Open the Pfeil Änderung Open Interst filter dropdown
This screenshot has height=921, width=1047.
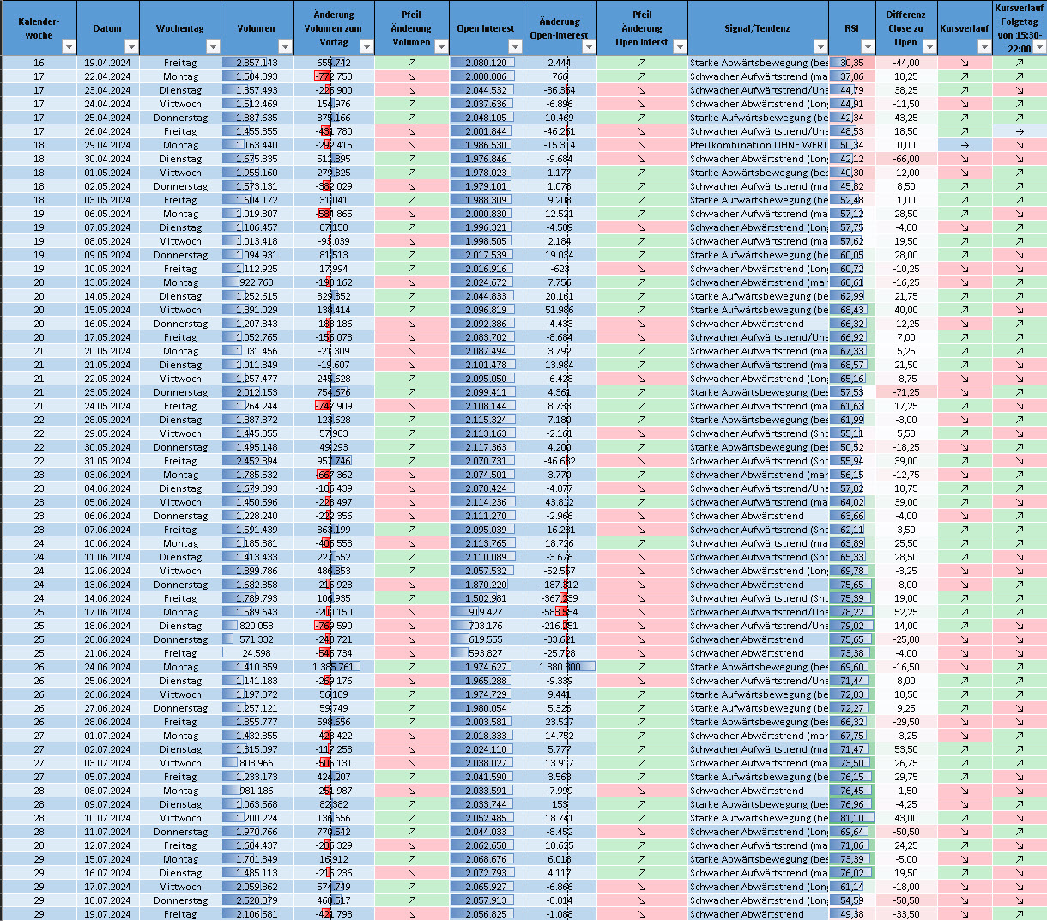680,47
